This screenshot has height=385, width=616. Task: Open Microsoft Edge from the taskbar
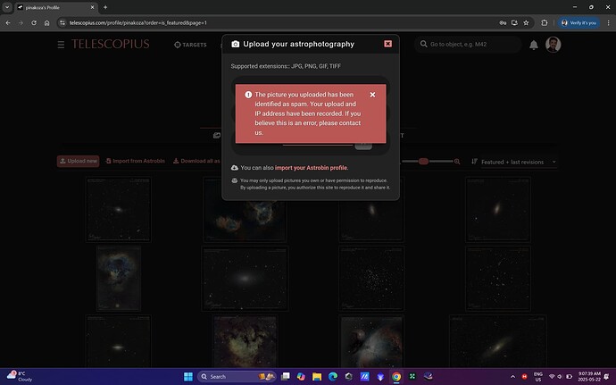[333, 377]
